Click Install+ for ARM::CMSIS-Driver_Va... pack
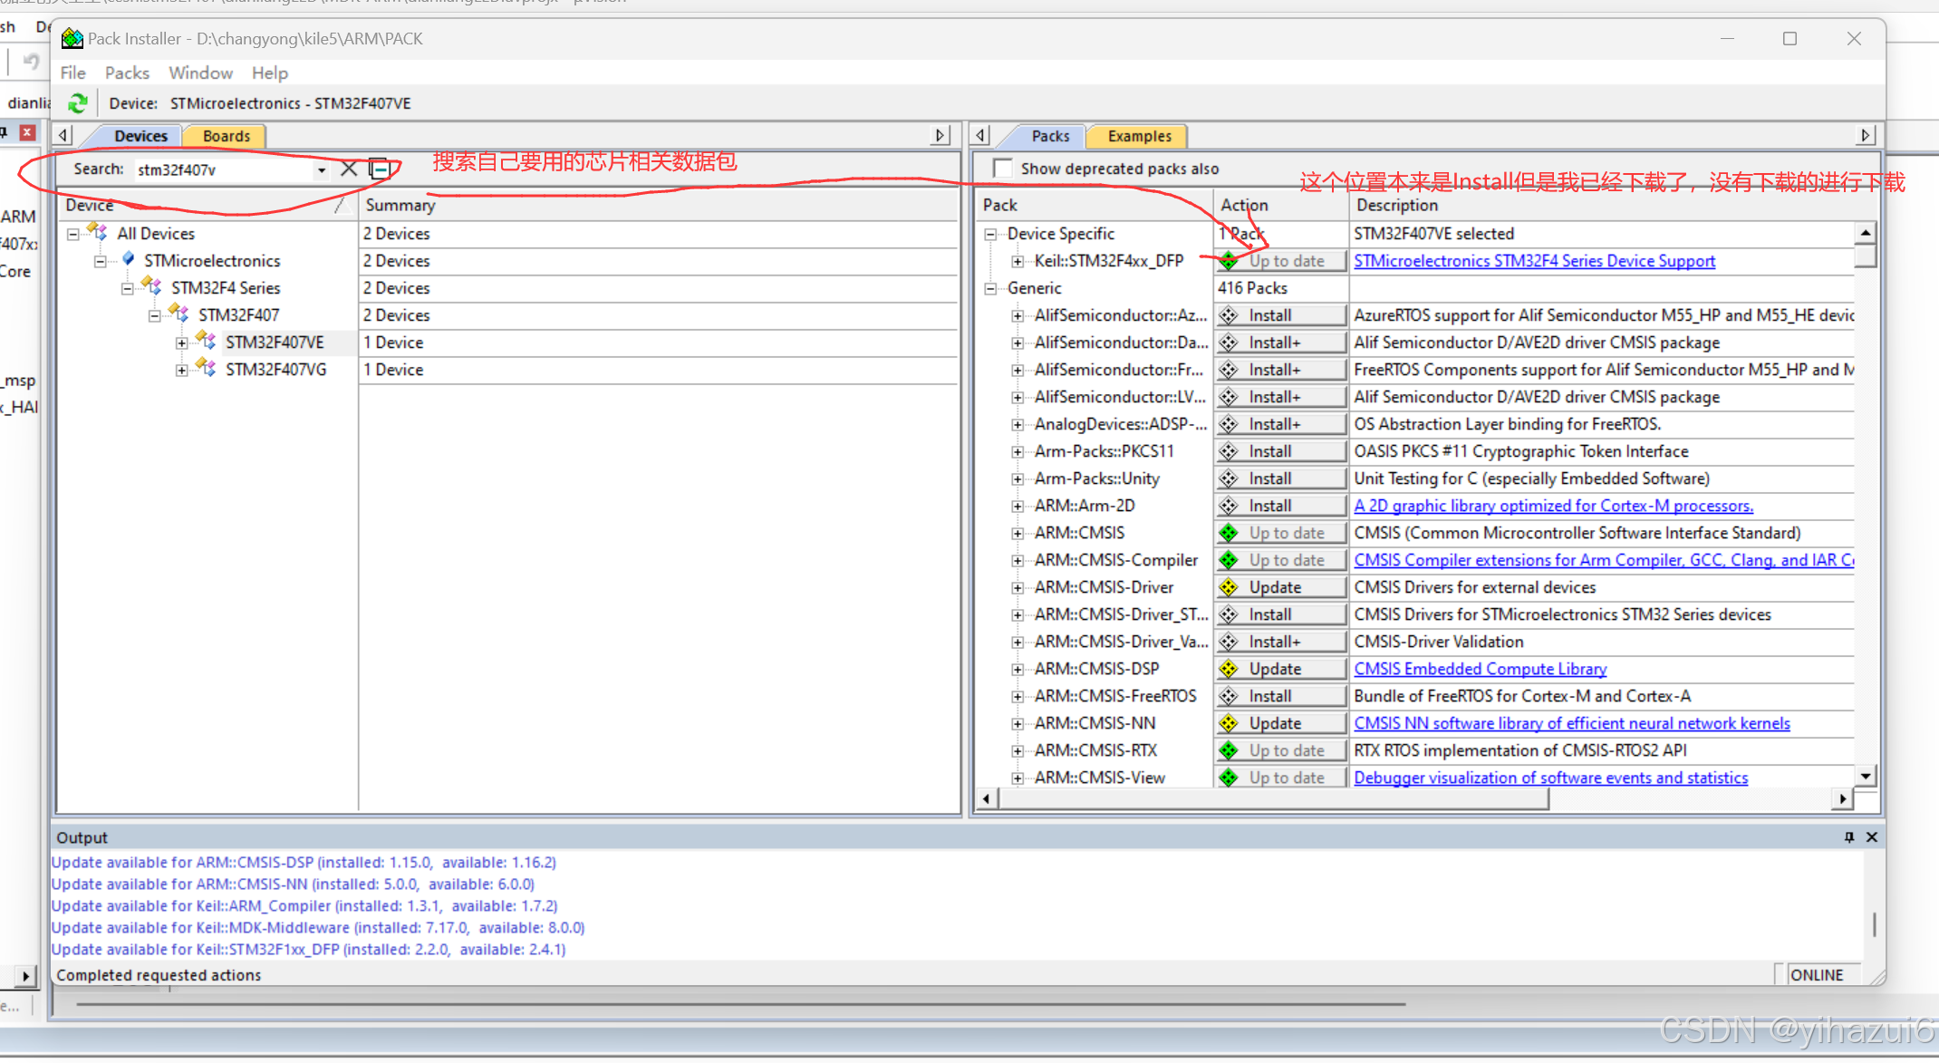Viewport: 1939px width, 1063px height. click(x=1280, y=642)
